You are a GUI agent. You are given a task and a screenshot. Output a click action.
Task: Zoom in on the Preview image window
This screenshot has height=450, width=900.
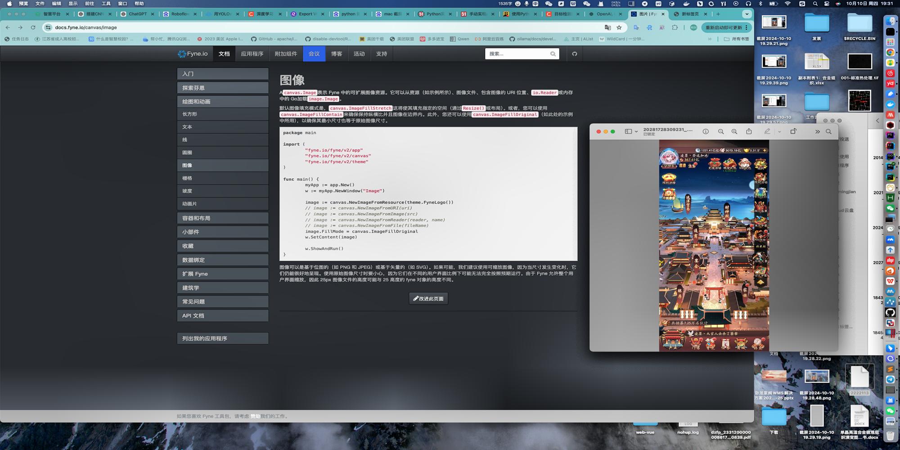734,131
